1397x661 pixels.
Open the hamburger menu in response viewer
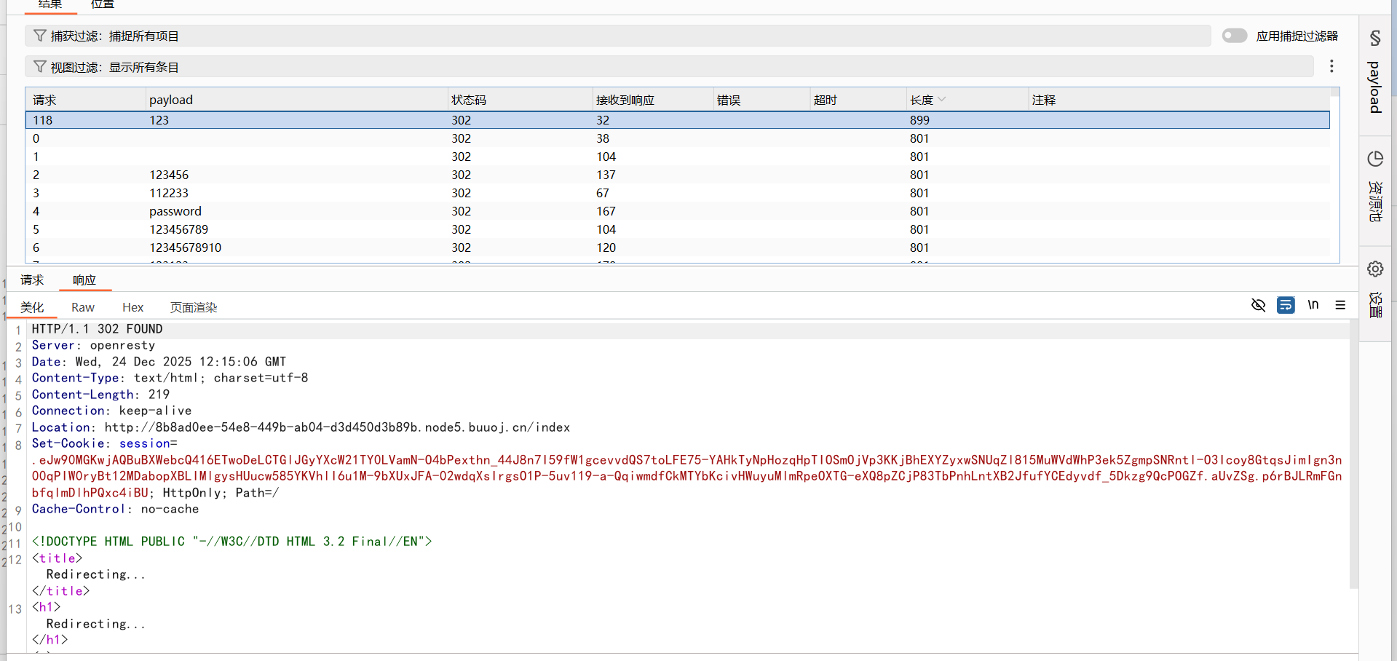click(x=1340, y=305)
